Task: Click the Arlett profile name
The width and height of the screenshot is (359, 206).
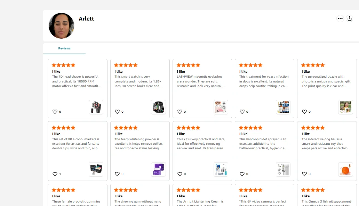Action: [86, 19]
